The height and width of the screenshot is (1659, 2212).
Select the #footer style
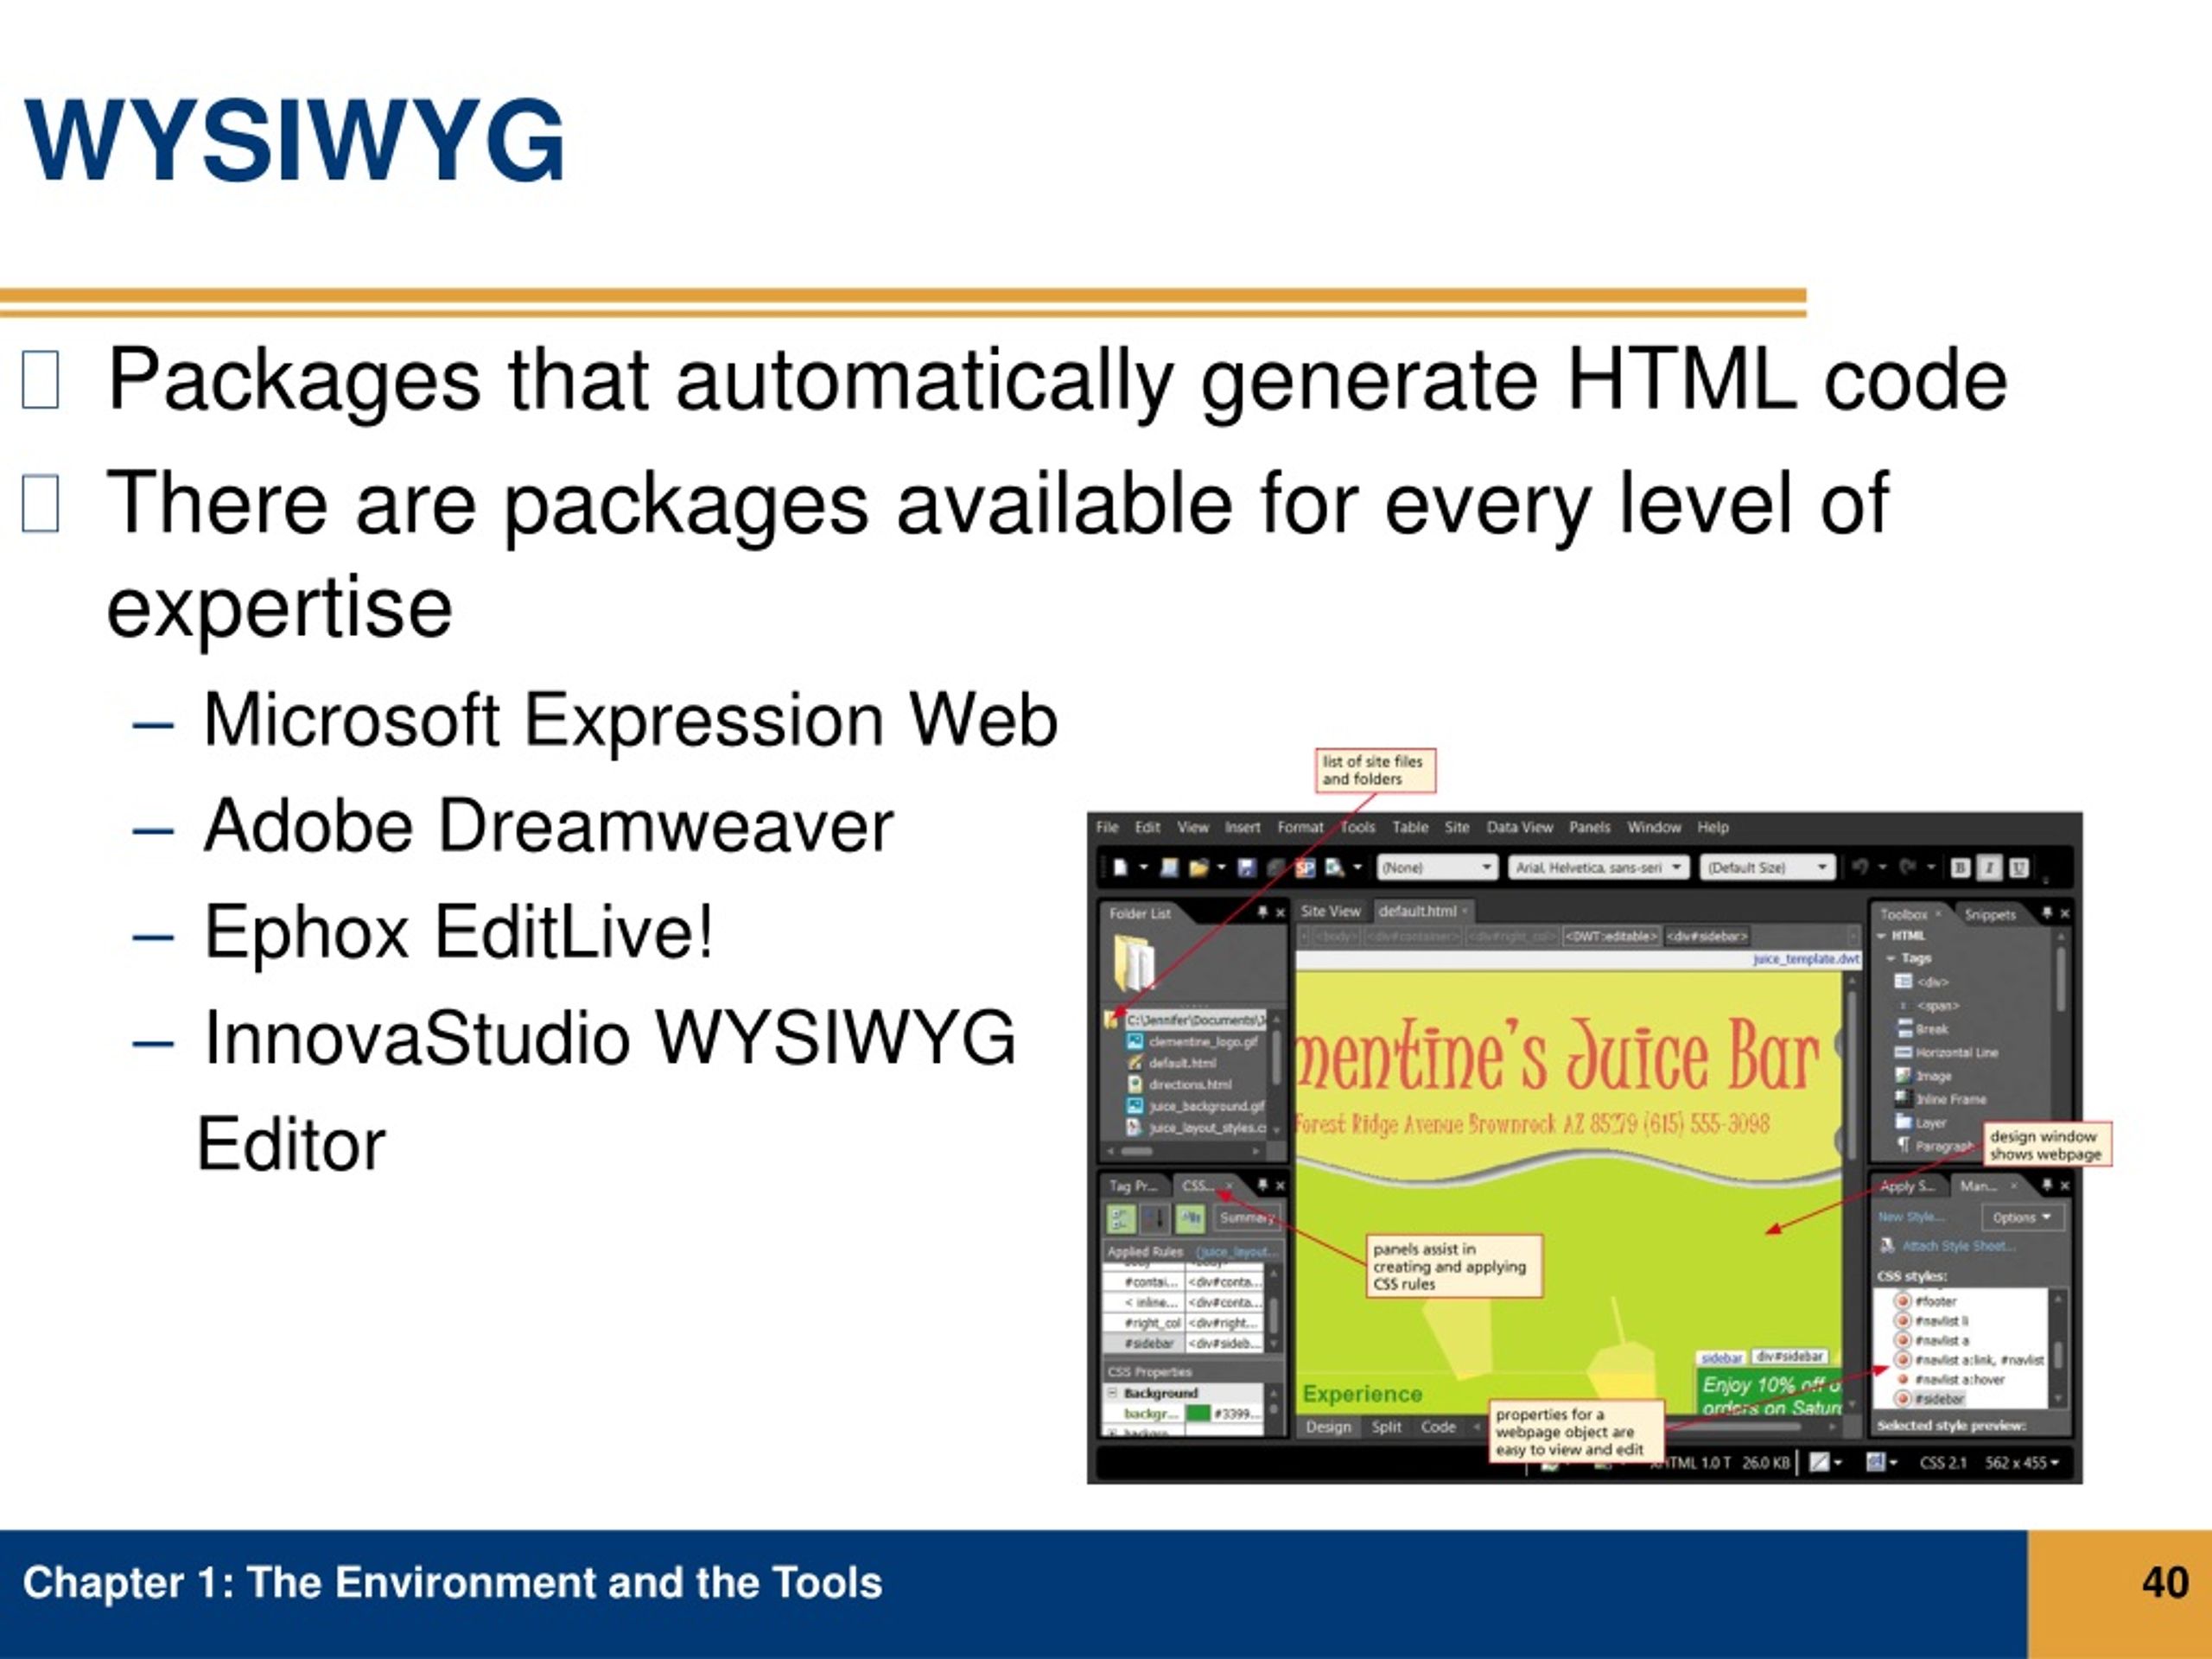[x=1926, y=1301]
